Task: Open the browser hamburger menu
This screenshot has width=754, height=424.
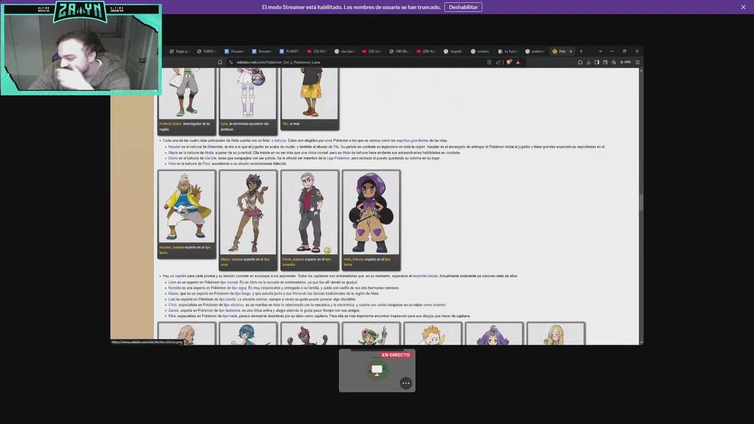Action: [x=637, y=62]
